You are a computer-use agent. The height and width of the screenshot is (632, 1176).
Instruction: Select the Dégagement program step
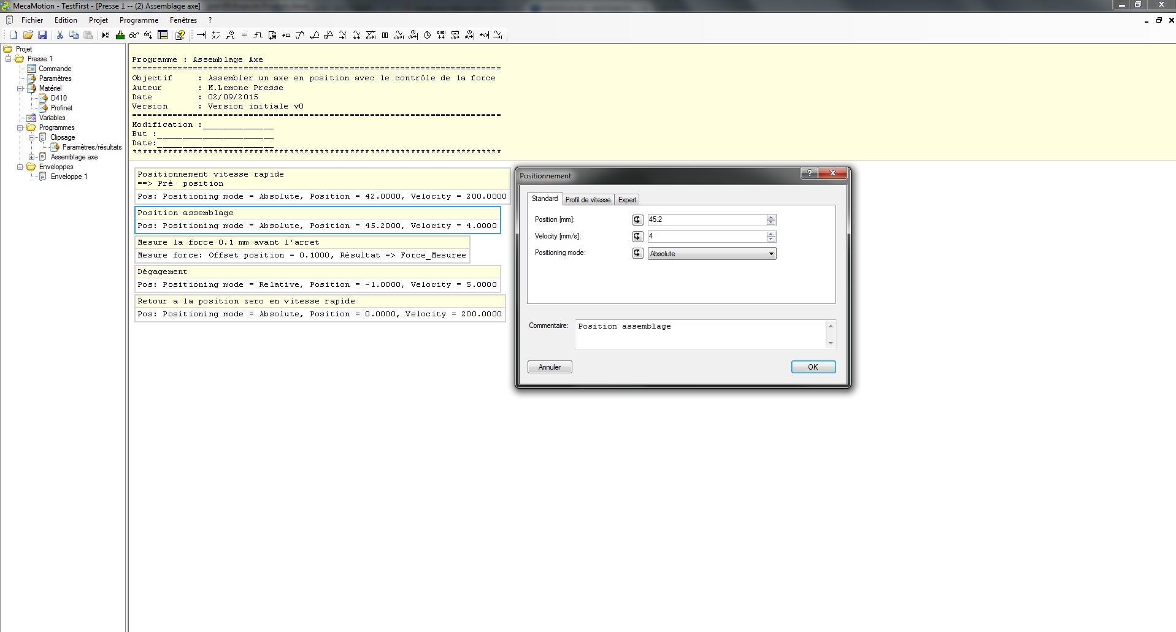click(318, 278)
